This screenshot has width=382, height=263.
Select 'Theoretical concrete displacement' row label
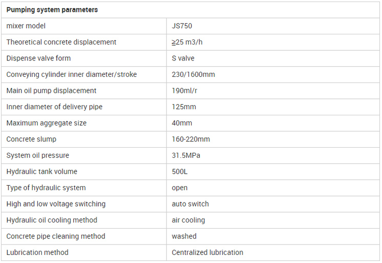tap(61, 42)
